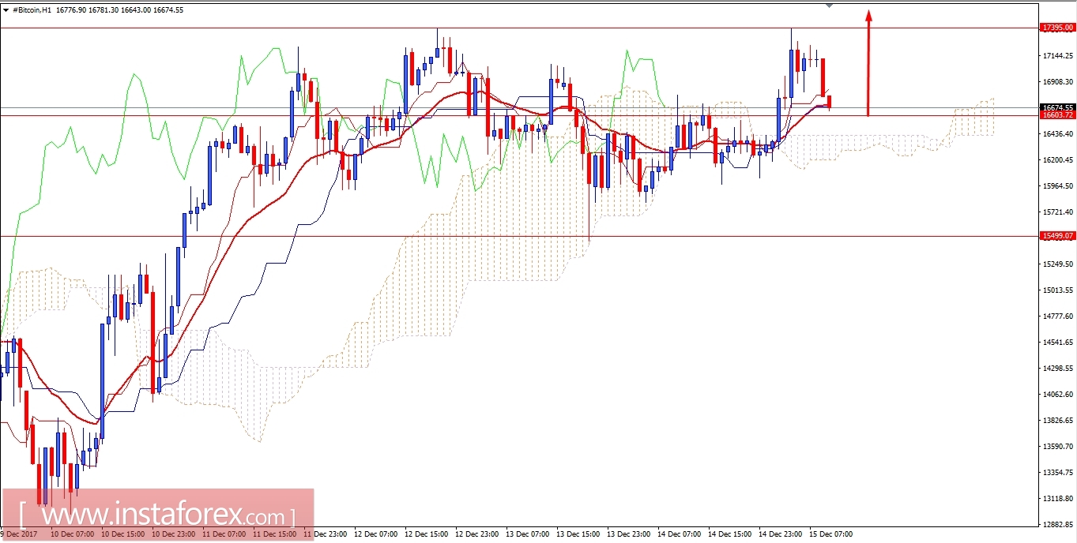Screen dimensions: 1077x543
Task: Click price axis value 16200.45
Action: coord(1057,160)
